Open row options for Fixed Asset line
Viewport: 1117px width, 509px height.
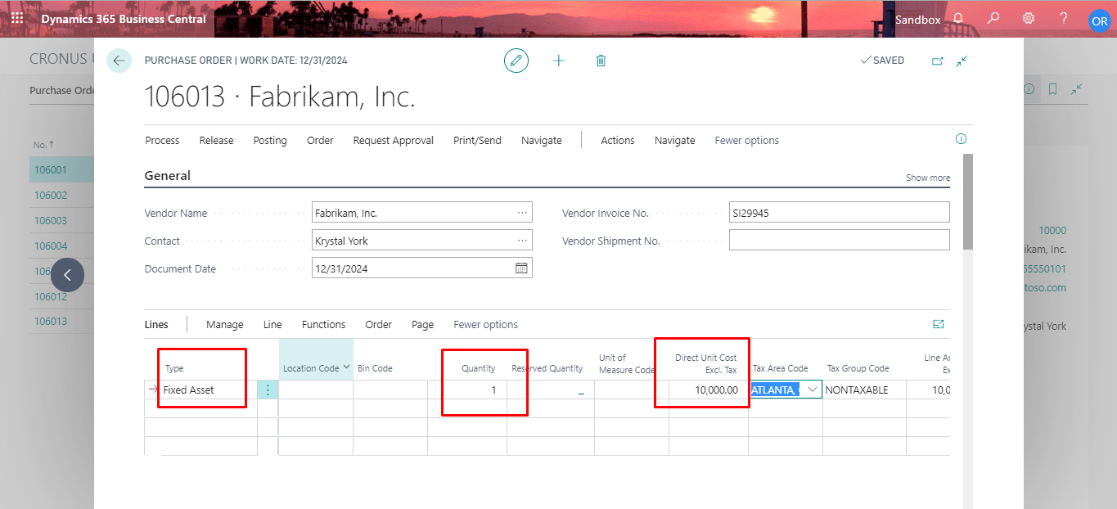pyautogui.click(x=268, y=390)
